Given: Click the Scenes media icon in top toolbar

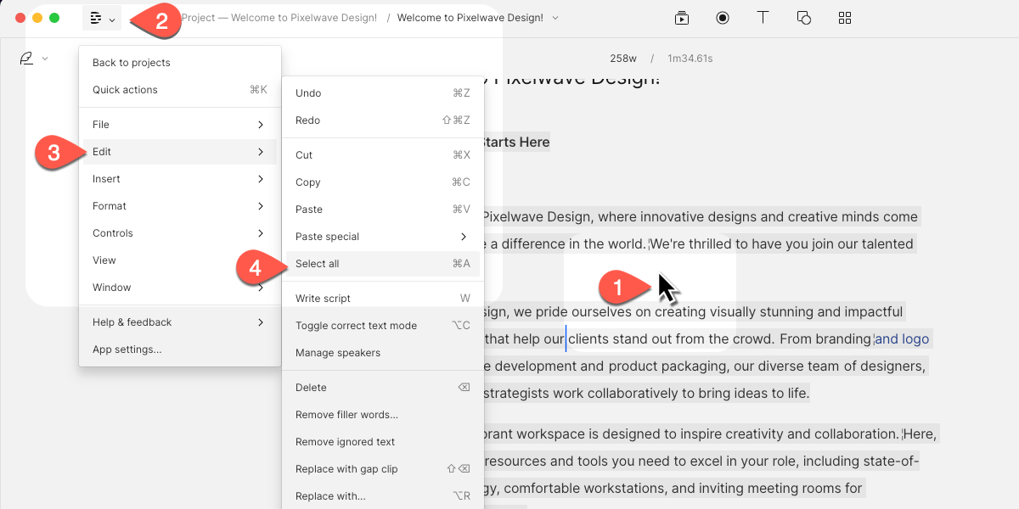Looking at the screenshot, I should [682, 18].
